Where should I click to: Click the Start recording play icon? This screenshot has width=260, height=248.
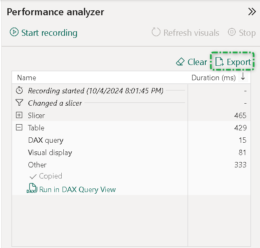click(14, 32)
